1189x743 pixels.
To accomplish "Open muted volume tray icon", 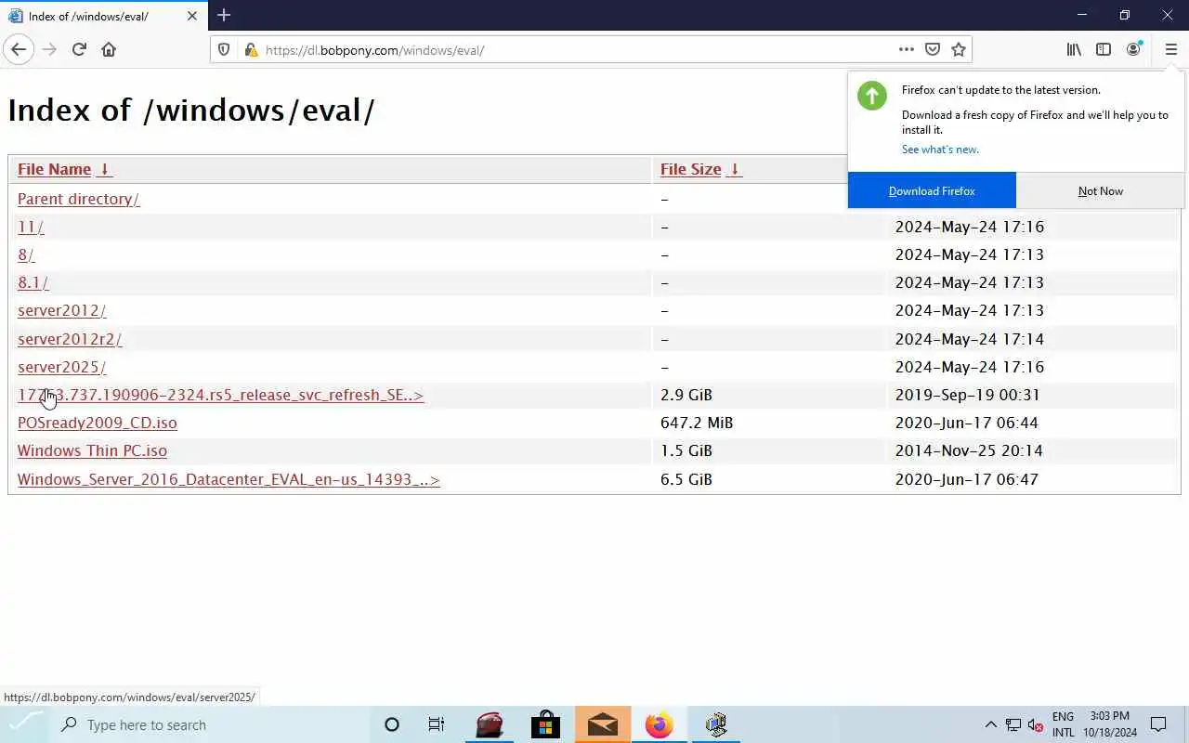I will 1036,724.
